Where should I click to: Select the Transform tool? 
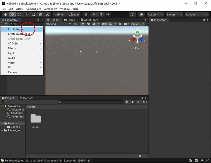click(40, 14)
